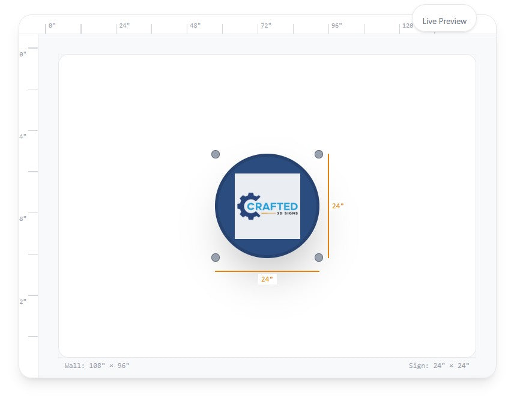Click the 0" mark on top ruler

[52, 25]
